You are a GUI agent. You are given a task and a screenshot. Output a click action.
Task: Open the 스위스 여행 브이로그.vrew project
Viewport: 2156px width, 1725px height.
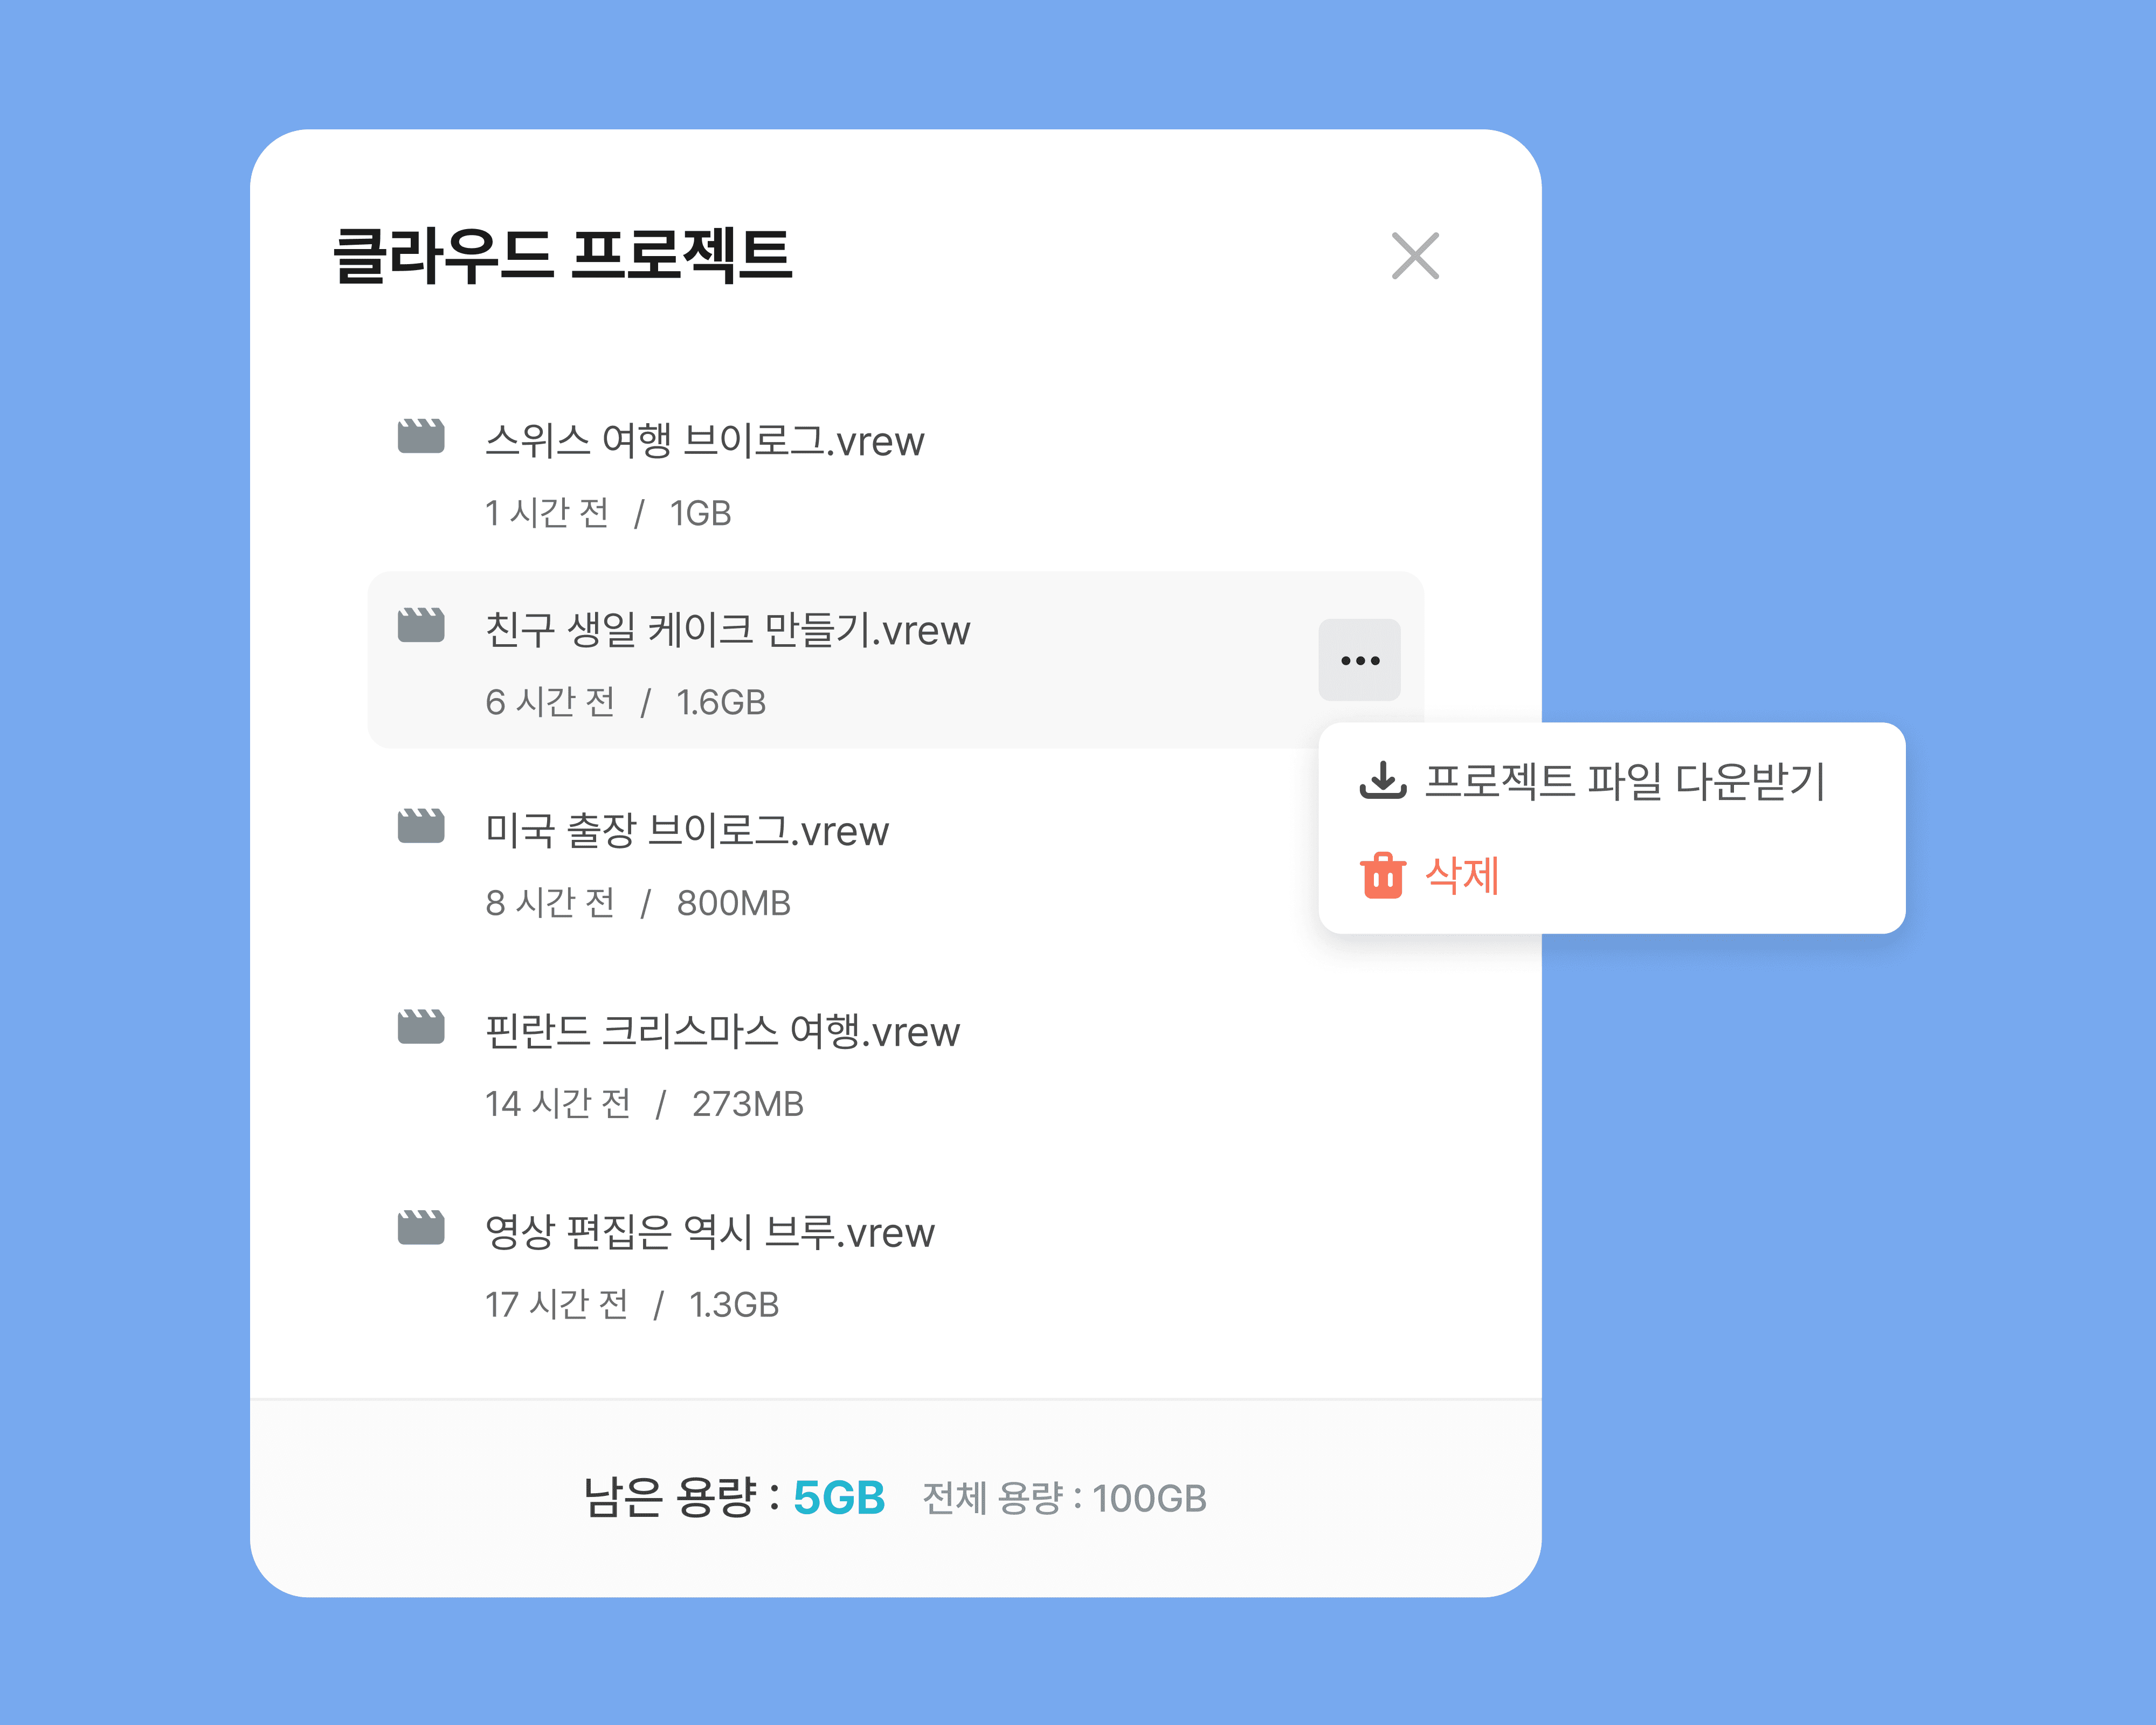point(704,441)
